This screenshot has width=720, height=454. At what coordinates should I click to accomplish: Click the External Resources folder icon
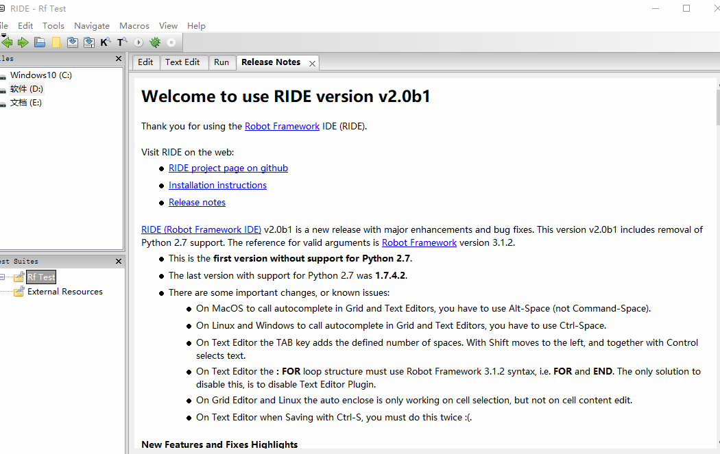(19, 291)
